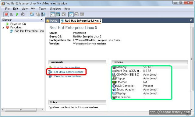The width and height of the screenshot is (195, 117).
Task: Close the Sidebar panel
Action: point(42,19)
